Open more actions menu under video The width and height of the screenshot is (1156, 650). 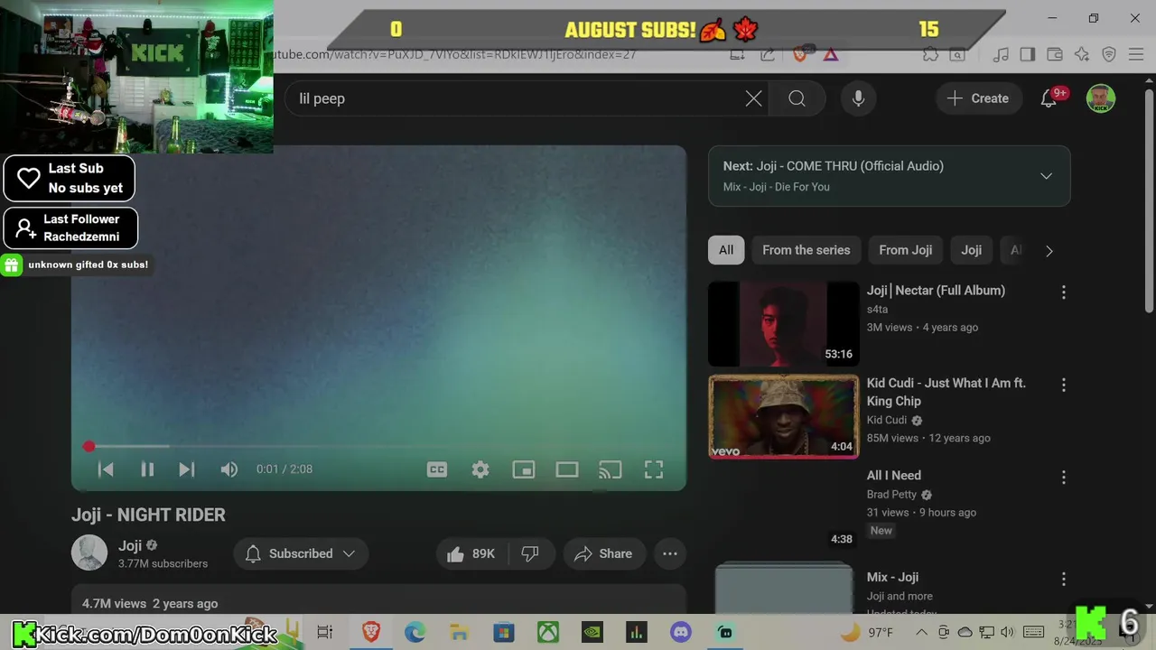670,553
